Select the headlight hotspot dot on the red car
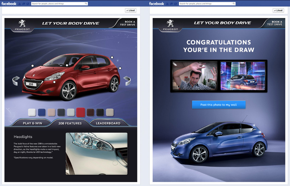 click(54, 82)
